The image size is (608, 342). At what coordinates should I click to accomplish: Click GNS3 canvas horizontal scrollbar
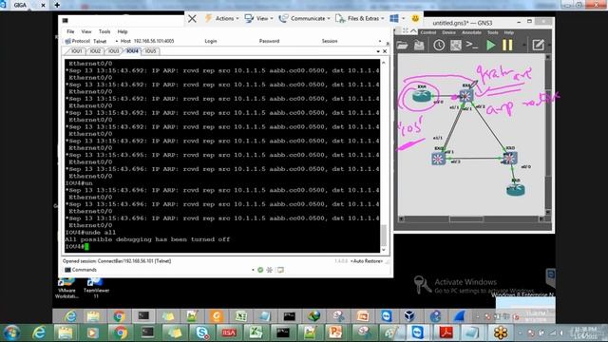[x=466, y=219]
